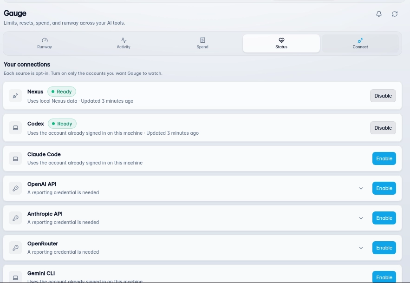This screenshot has height=283, width=410.
Task: Expand the OpenRouter row chevron
Action: click(361, 248)
